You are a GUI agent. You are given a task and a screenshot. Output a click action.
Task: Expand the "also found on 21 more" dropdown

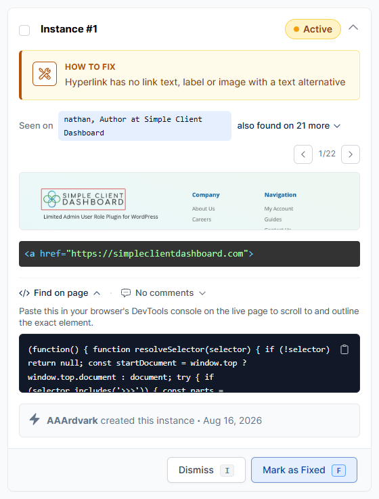click(288, 126)
